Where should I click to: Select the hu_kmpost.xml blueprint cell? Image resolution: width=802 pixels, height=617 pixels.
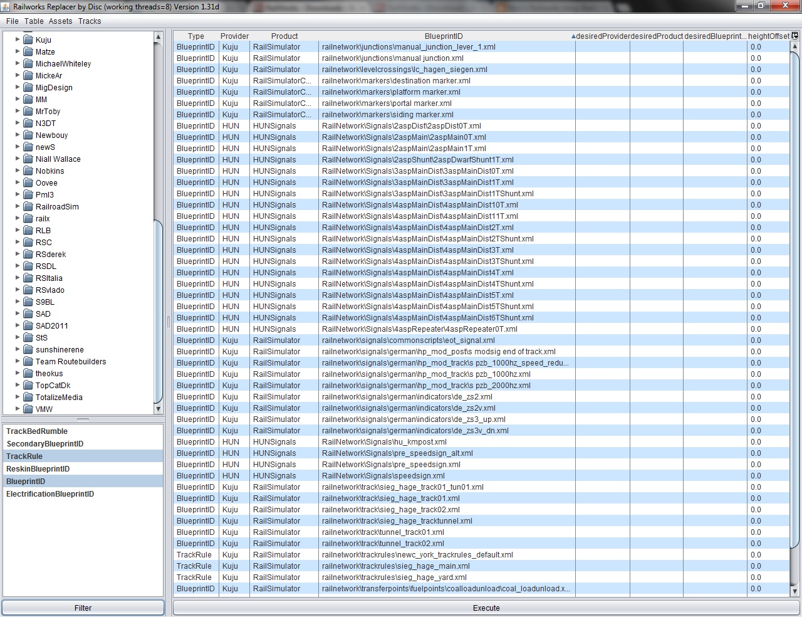[x=447, y=442]
